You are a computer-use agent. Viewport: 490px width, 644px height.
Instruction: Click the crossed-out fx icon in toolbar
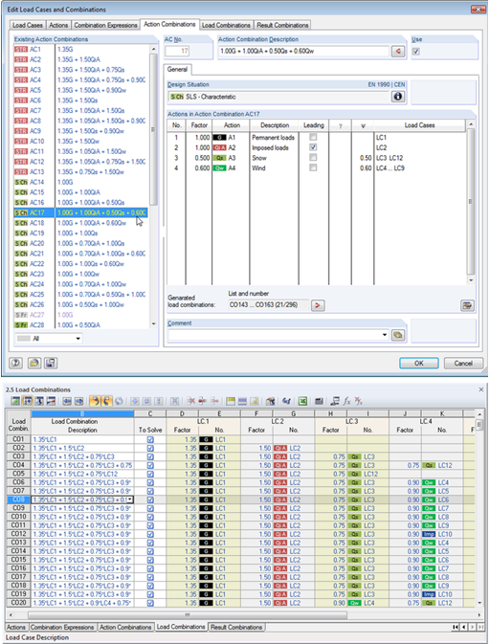tap(358, 401)
